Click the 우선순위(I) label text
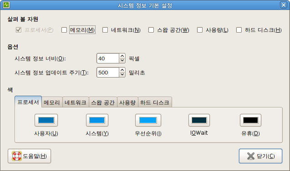Image resolution: width=290 pixels, height=171 pixels. (148, 133)
